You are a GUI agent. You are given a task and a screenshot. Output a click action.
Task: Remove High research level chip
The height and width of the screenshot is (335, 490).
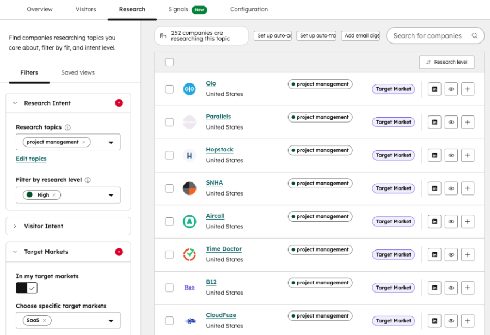pos(54,195)
